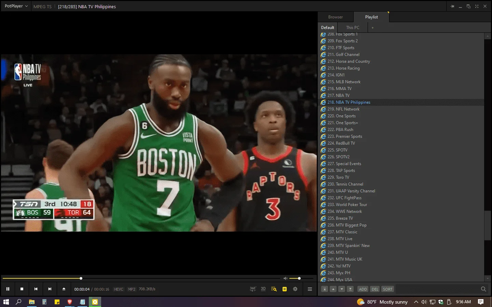
Task: Toggle the yellow playlist panel button
Action: (285, 289)
